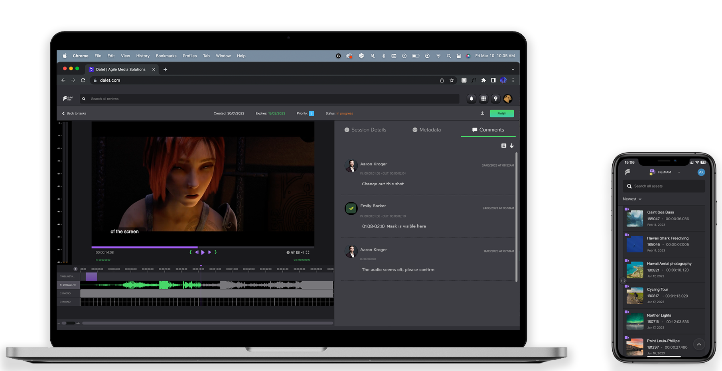
Task: Open comment 'Change out this shot'
Action: tap(383, 184)
